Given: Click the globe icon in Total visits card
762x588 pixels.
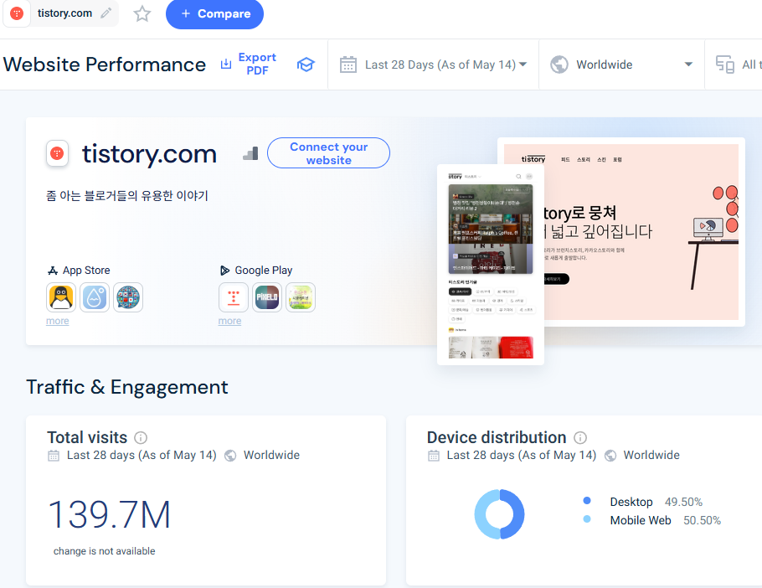Looking at the screenshot, I should (x=230, y=456).
